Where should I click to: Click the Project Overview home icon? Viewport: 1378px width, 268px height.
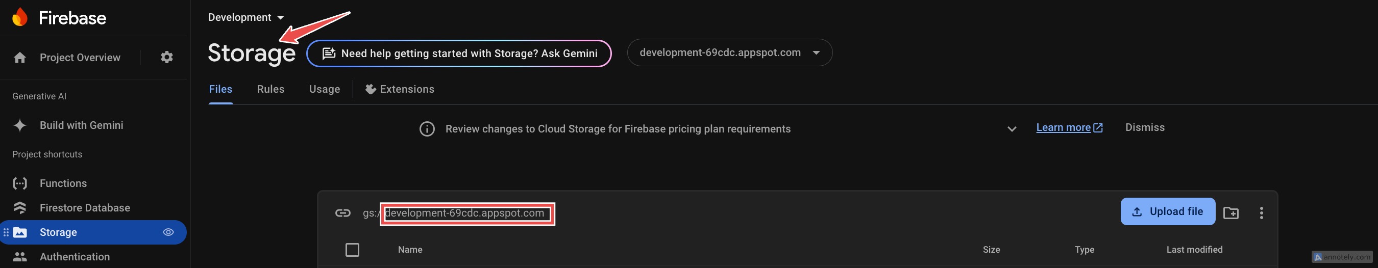(20, 58)
